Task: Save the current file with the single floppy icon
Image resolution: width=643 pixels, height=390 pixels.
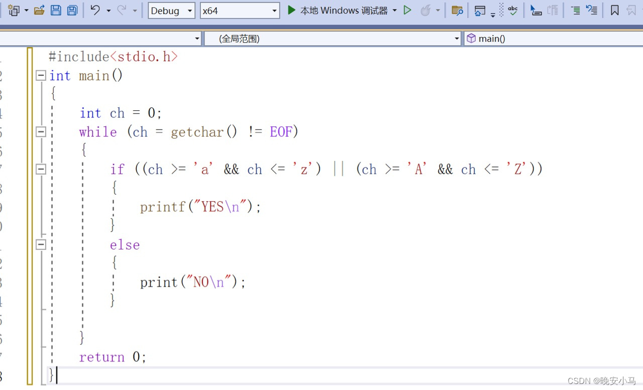Action: tap(56, 10)
